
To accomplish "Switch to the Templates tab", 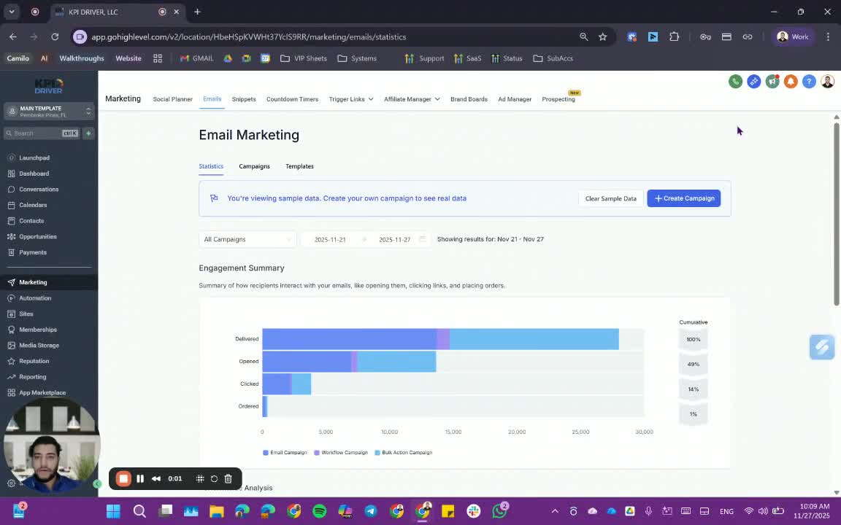I will 299,166.
